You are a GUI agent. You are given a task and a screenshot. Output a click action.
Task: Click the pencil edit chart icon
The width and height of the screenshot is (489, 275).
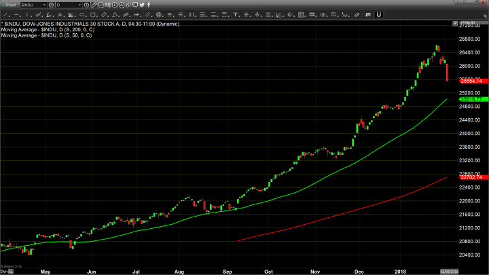tap(94, 5)
